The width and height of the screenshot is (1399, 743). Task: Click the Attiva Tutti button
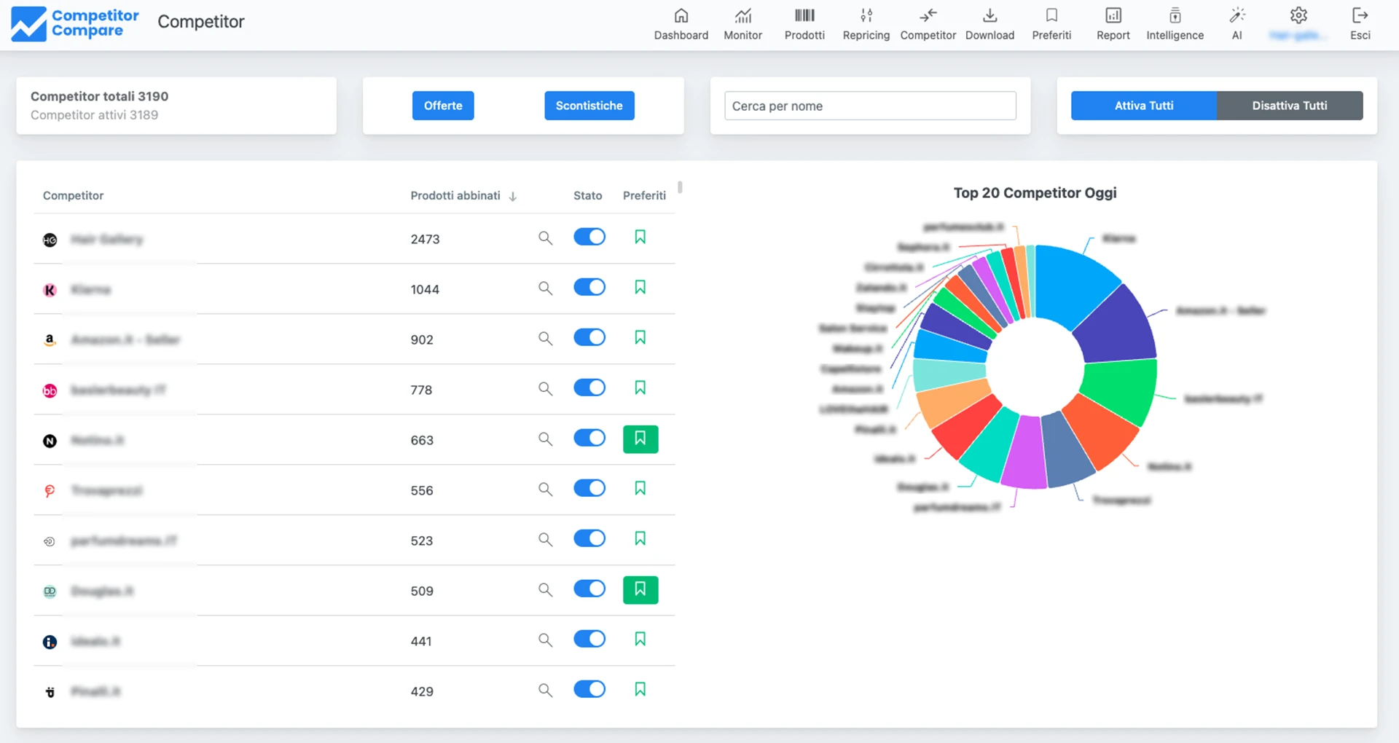tap(1144, 106)
